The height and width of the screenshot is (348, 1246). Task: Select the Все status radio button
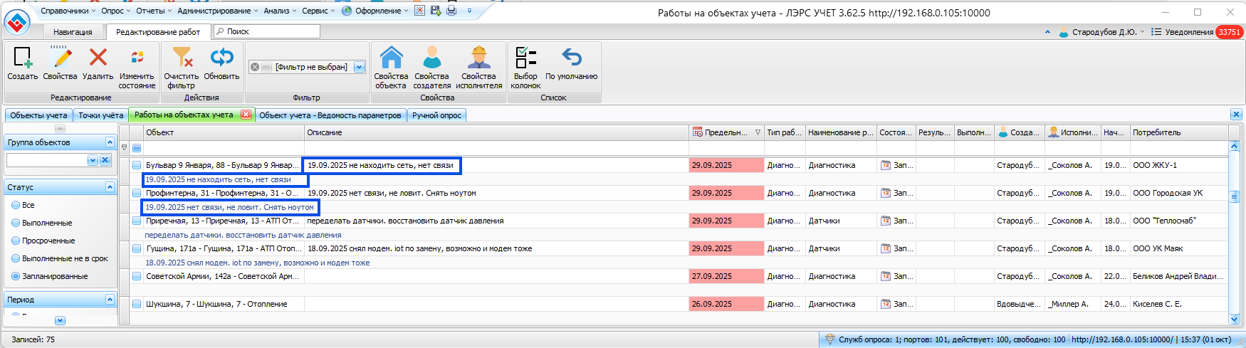coord(16,205)
